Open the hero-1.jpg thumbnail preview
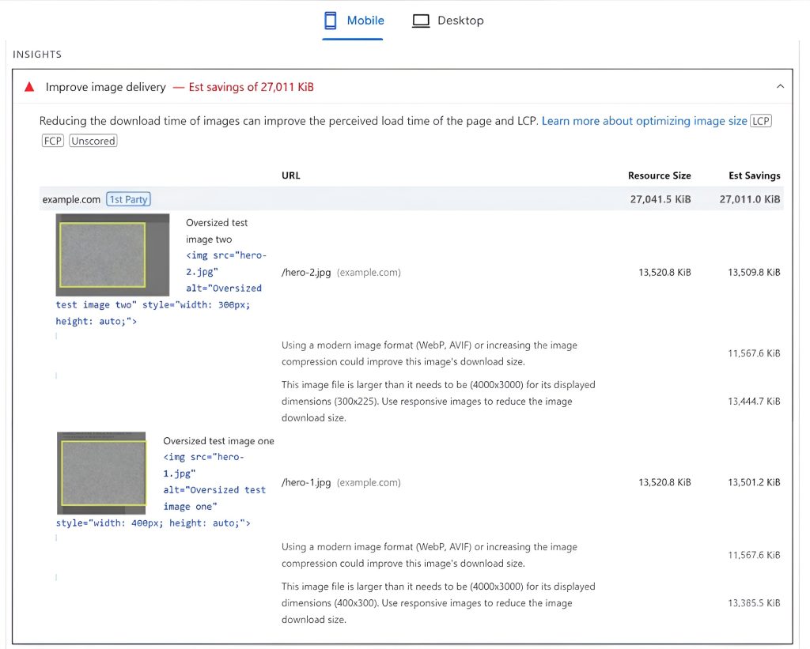Viewport: 810px width, 649px height. click(101, 473)
